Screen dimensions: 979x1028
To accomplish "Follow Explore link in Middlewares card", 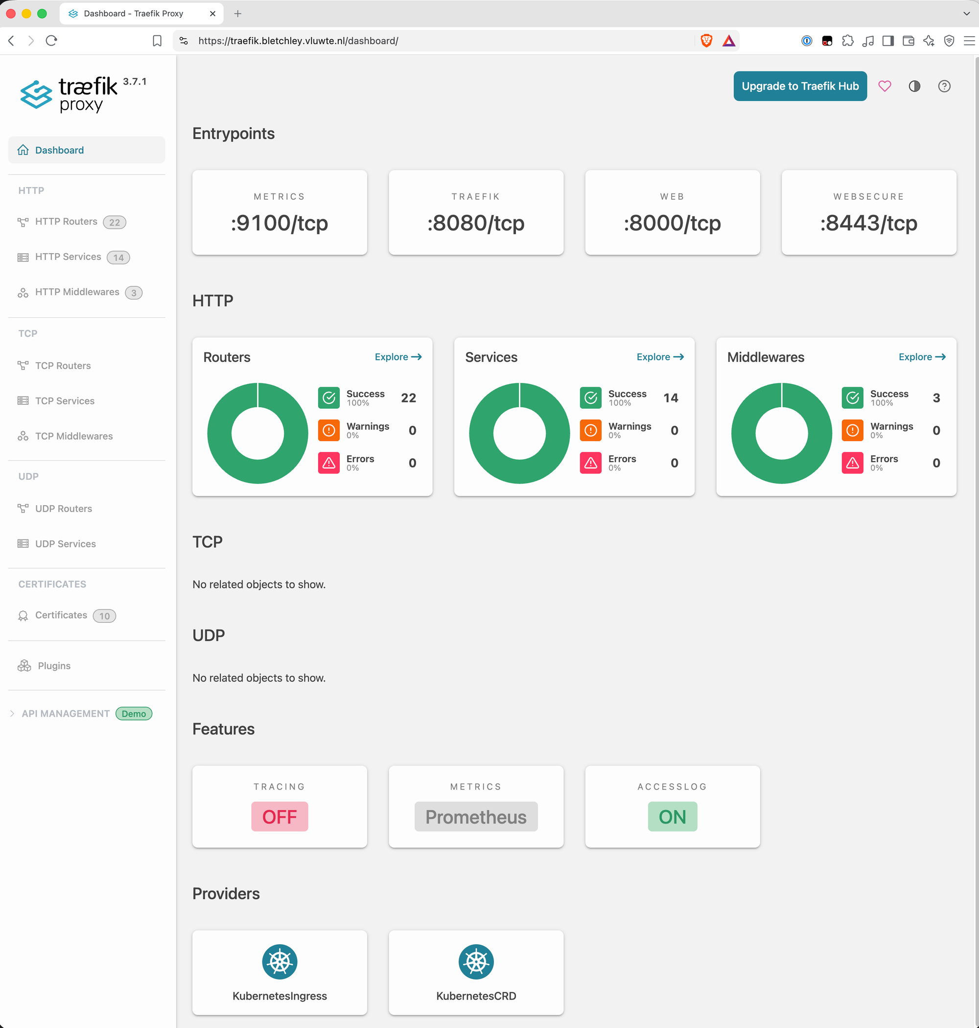I will tap(922, 357).
